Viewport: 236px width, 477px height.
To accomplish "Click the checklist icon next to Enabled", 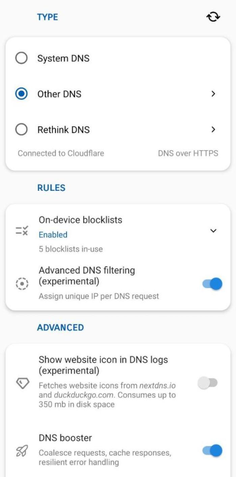I will 22,231.
